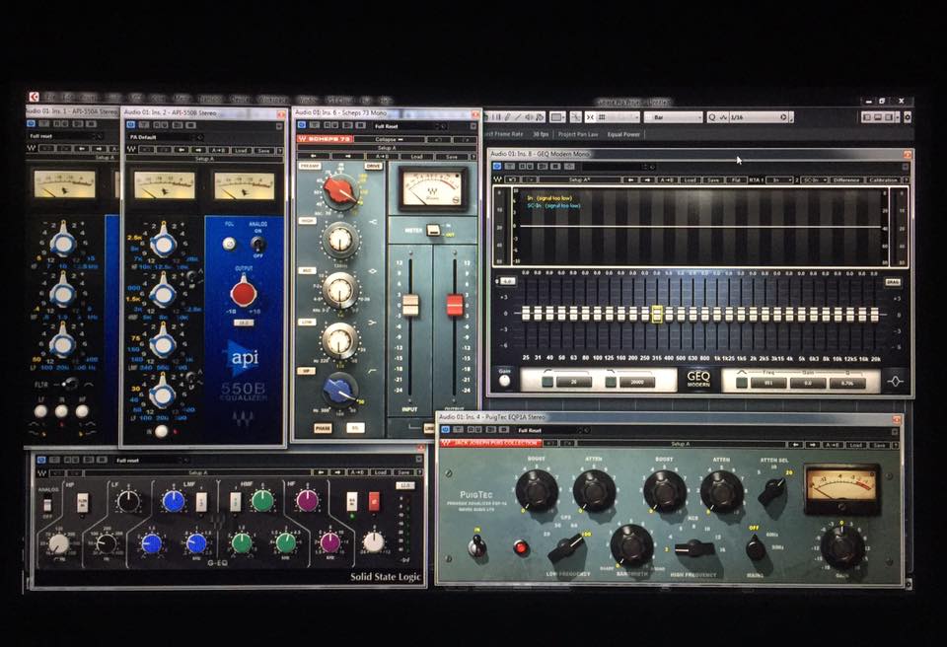Click the Calibration button in GEQ Modern

pyautogui.click(x=884, y=180)
